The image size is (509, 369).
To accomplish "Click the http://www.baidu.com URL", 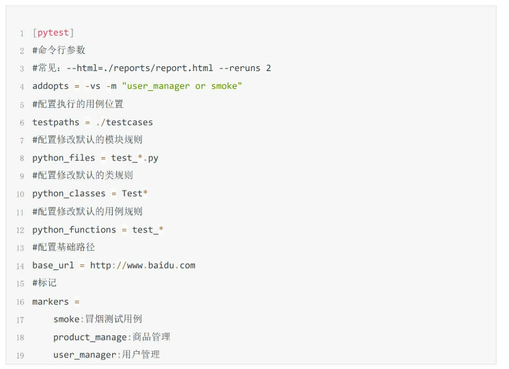I will coord(143,265).
